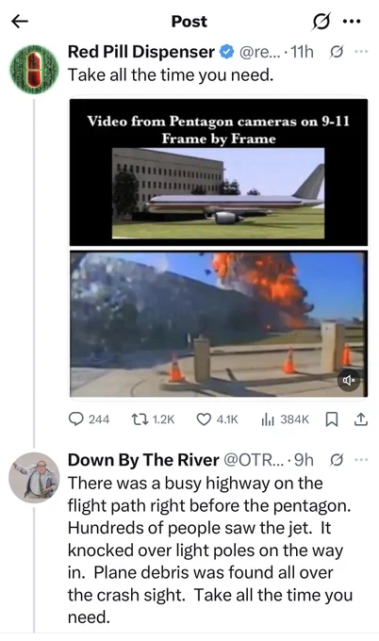The image size is (379, 641).
Task: Open Red Pill Dispenser profile avatar
Action: click(34, 70)
